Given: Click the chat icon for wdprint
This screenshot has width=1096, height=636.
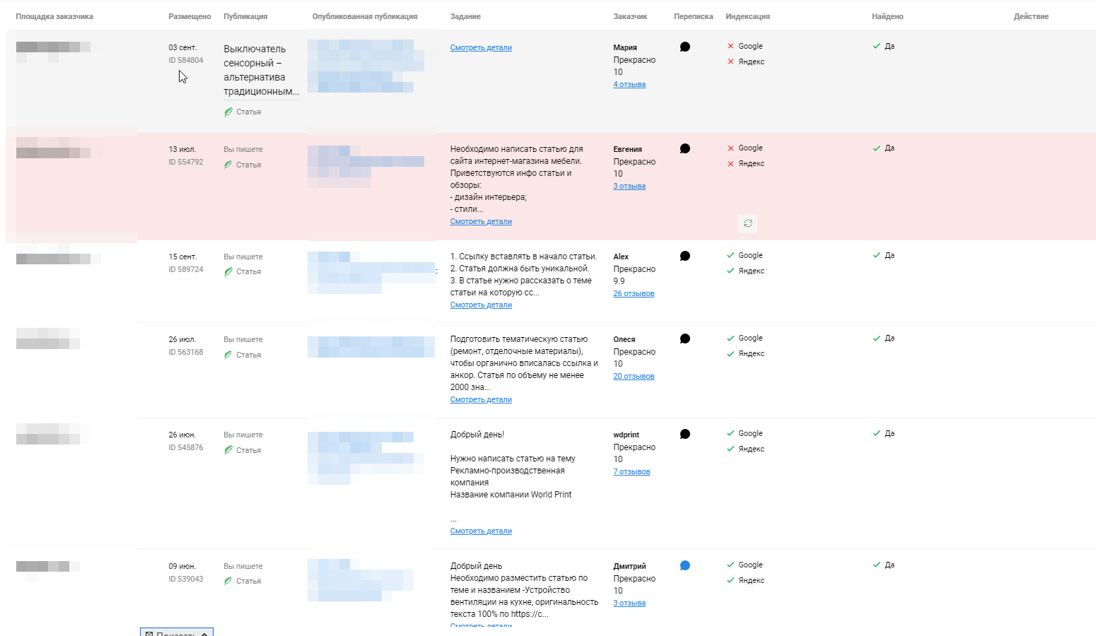Looking at the screenshot, I should click(x=684, y=435).
